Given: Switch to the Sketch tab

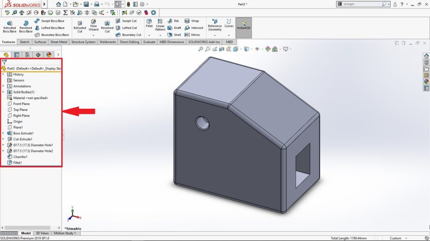Looking at the screenshot, I should click(x=24, y=42).
